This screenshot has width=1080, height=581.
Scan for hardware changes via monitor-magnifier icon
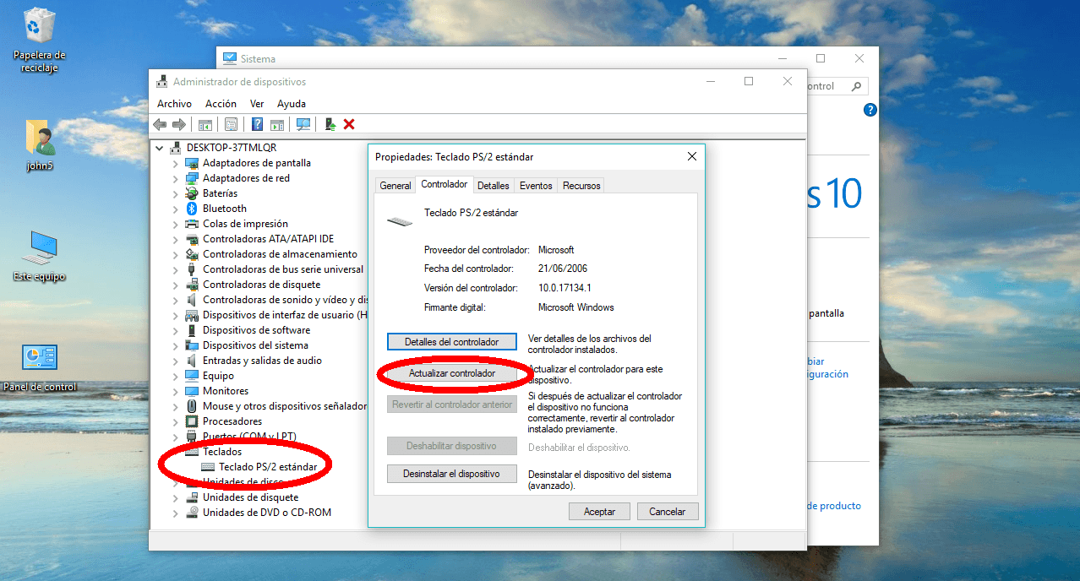[303, 124]
